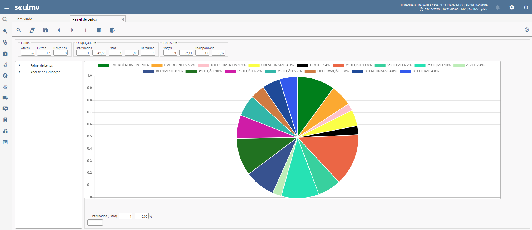Click the power logout icon
Screen dimensions: 532x230
[x=526, y=7]
